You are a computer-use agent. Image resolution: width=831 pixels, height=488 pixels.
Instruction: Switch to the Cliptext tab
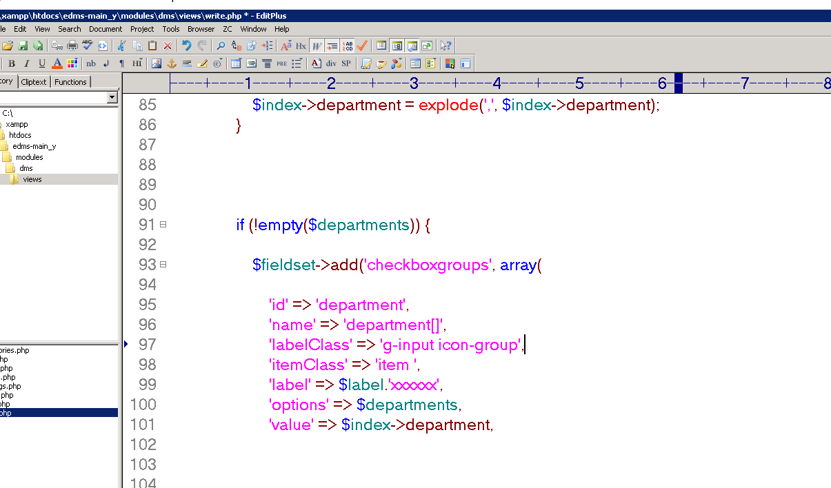click(x=34, y=82)
